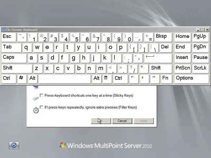Toggle the Caps lock key
The image size is (211, 158).
[14, 58]
